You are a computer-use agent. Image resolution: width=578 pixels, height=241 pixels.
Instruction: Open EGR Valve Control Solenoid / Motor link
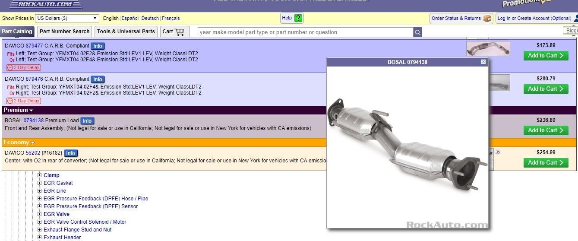pos(85,222)
